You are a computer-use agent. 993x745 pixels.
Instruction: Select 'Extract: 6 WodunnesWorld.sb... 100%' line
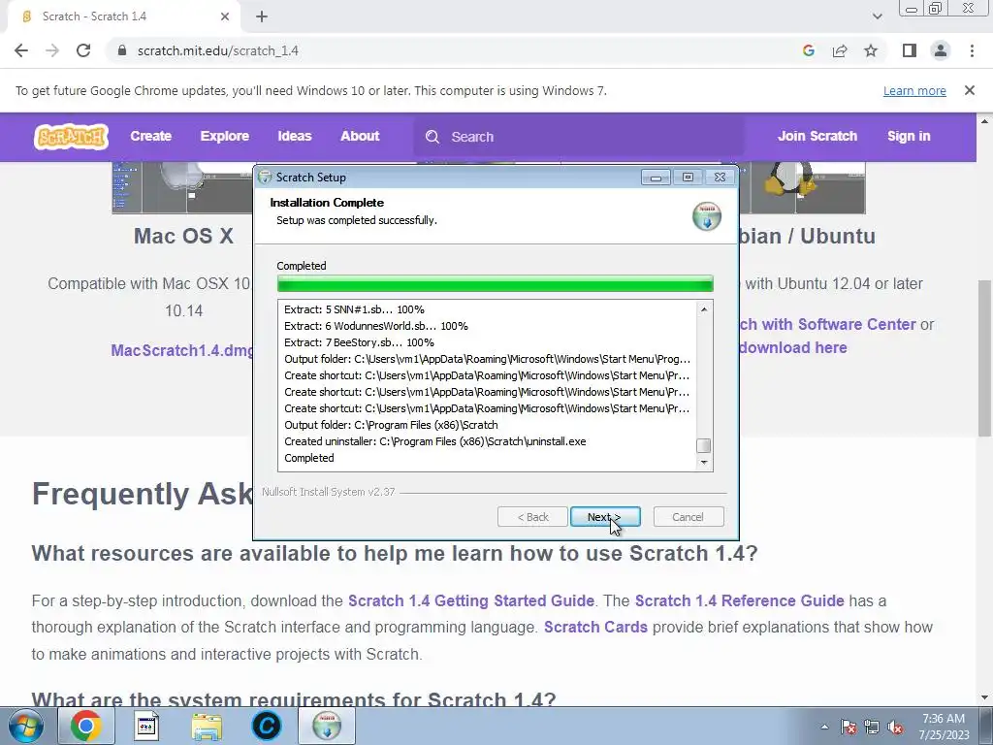(x=376, y=326)
